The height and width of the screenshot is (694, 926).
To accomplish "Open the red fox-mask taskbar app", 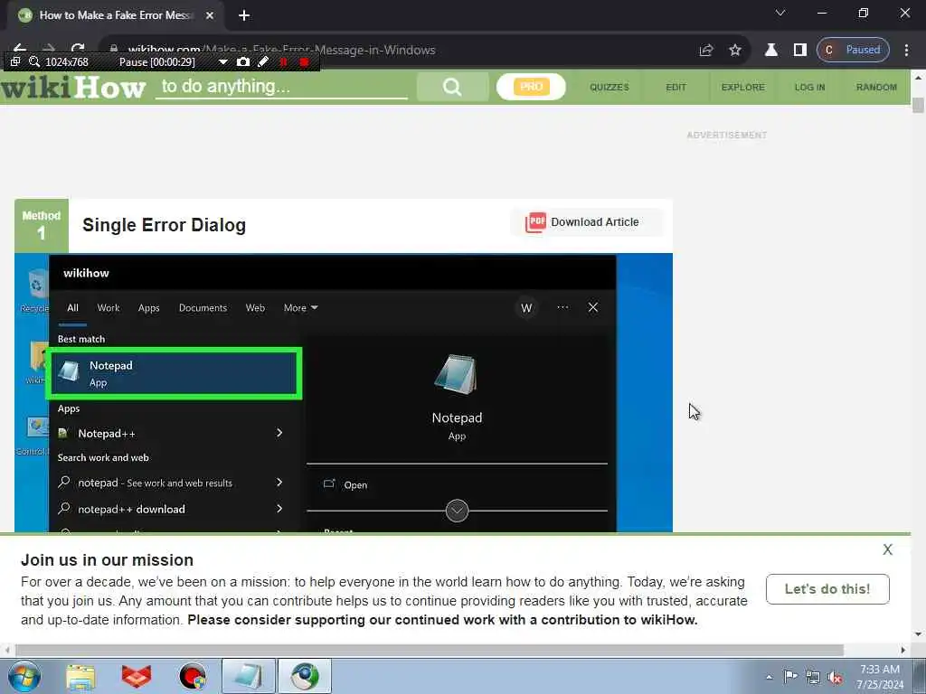I will [x=137, y=676].
